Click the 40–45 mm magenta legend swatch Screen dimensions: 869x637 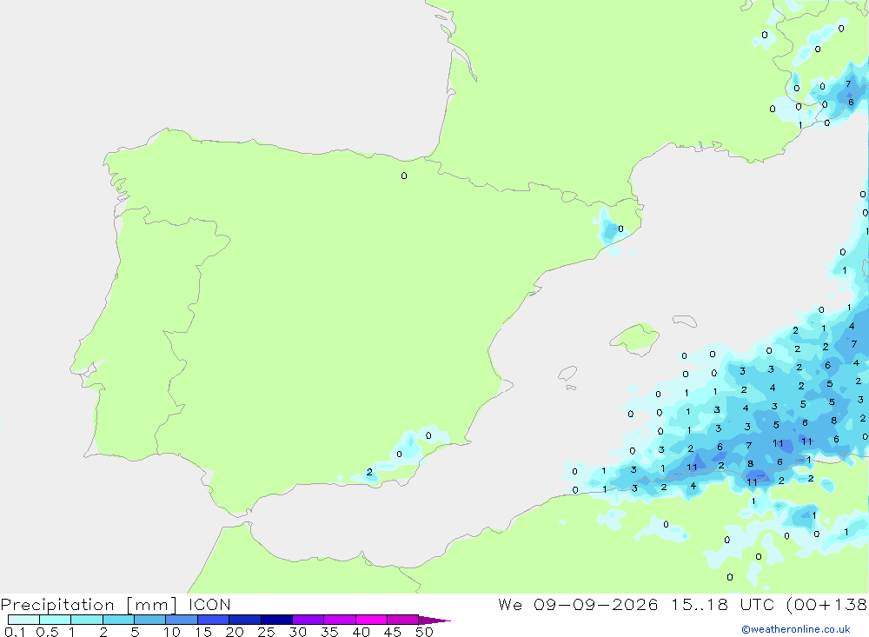click(371, 620)
